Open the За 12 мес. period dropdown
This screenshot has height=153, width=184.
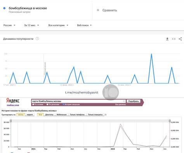pos(31,25)
